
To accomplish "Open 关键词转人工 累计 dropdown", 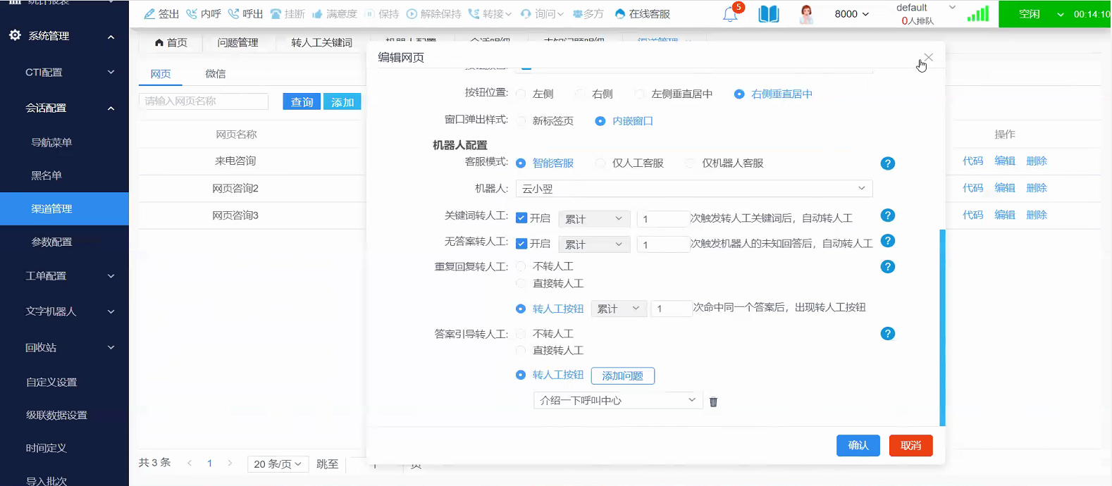I will [594, 219].
